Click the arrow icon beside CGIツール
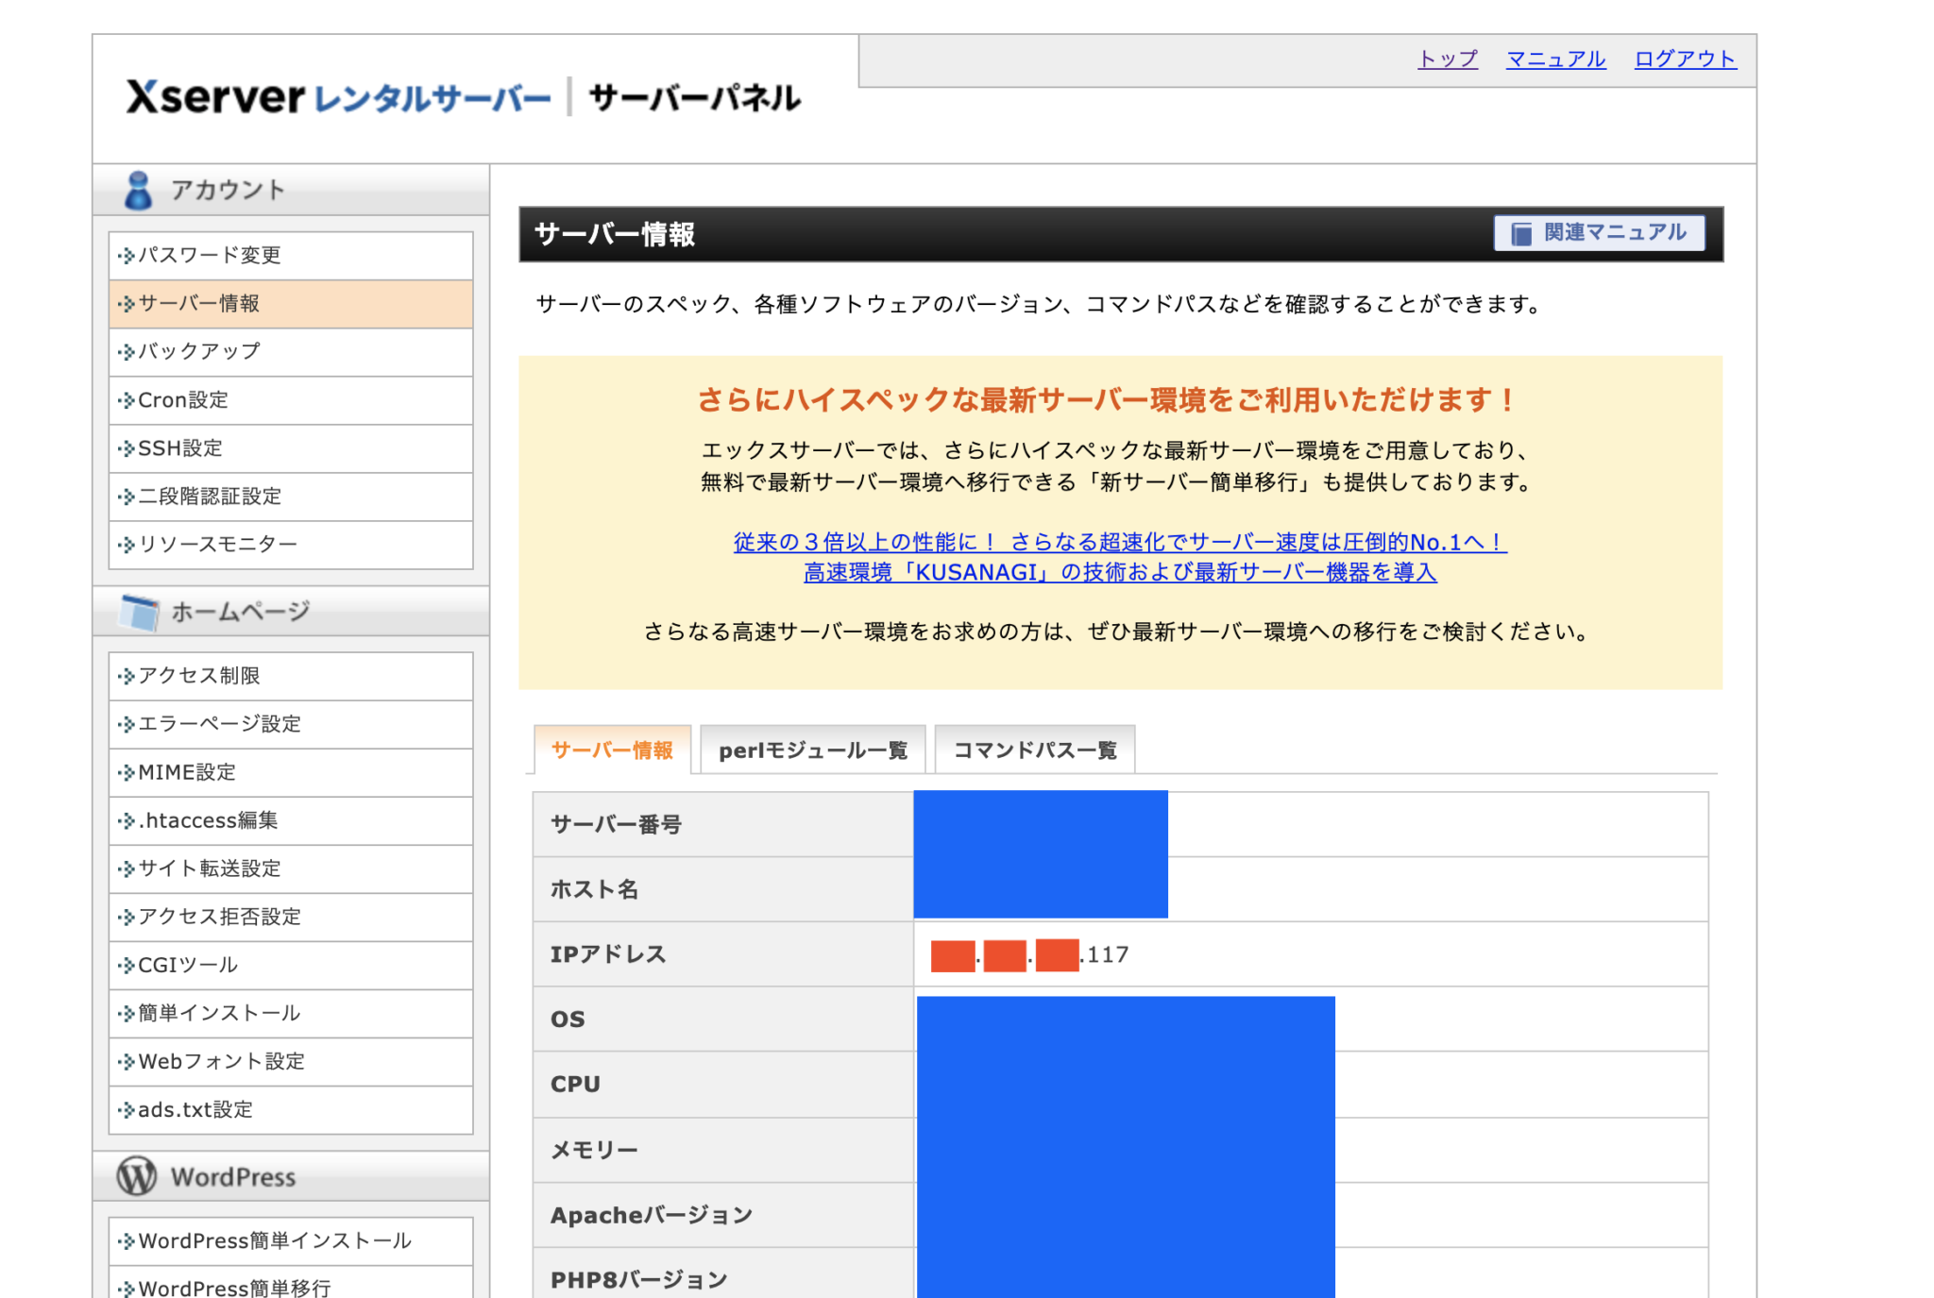 126,965
